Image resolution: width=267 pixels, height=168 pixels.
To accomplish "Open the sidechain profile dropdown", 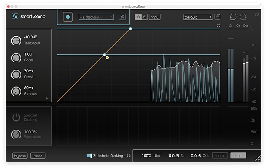I will (96, 17).
